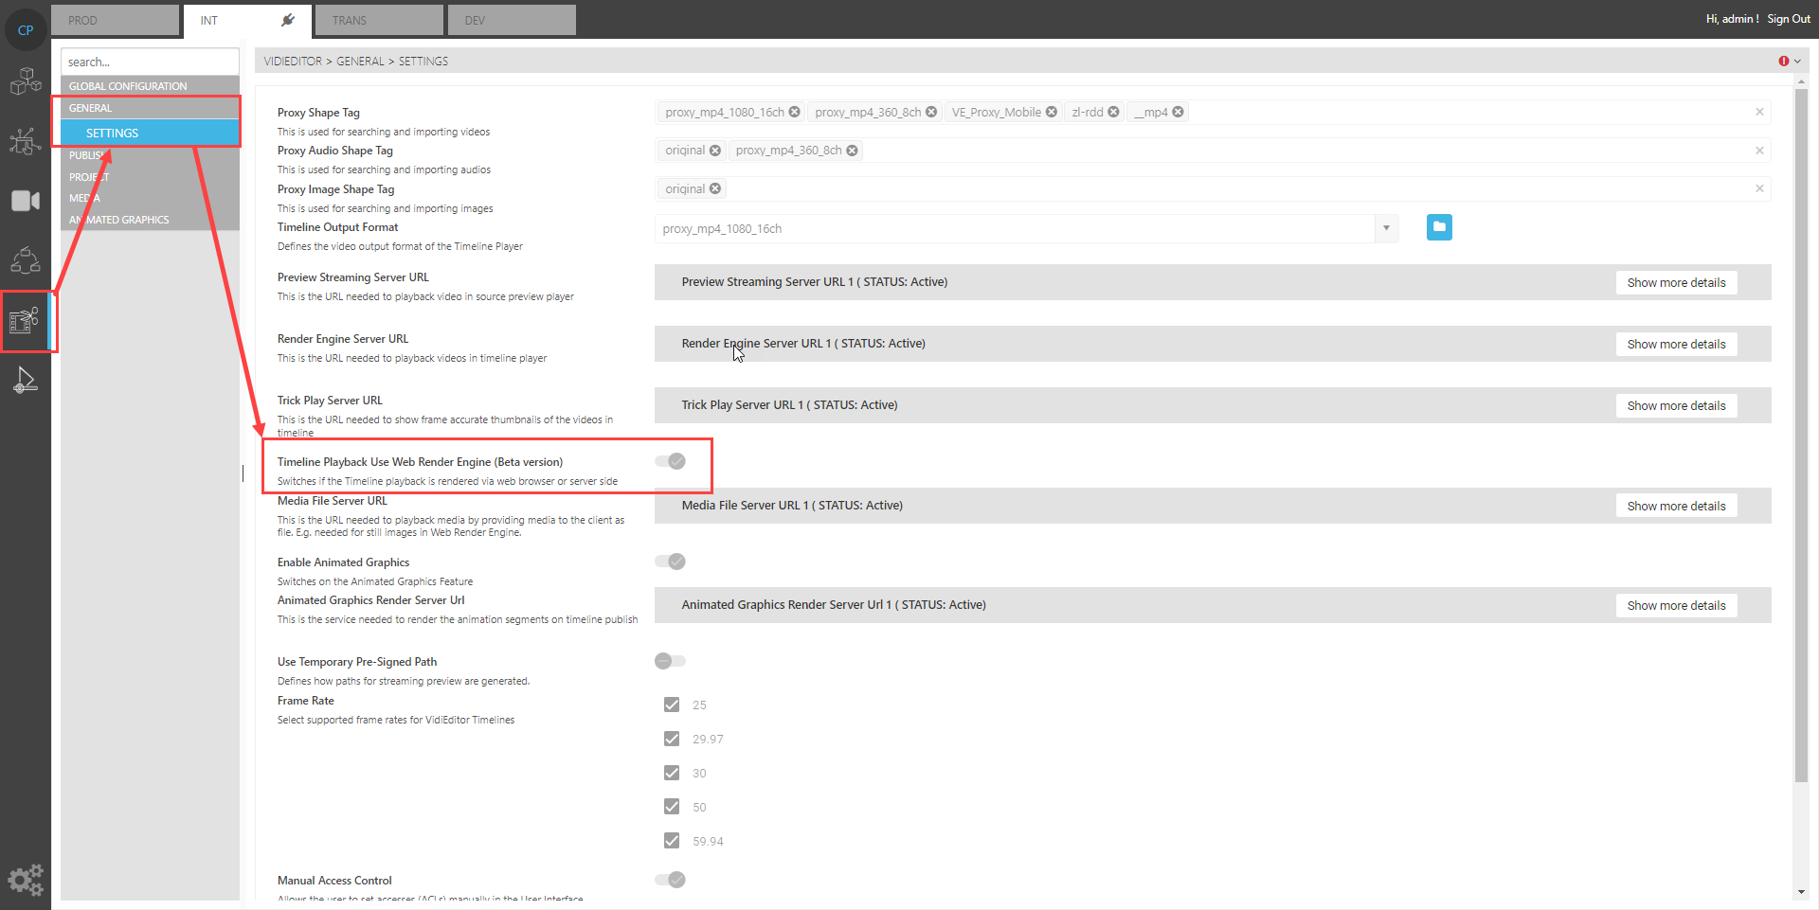Uncheck the 29.97 frame rate checkbox
This screenshot has width=1819, height=910.
point(672,739)
